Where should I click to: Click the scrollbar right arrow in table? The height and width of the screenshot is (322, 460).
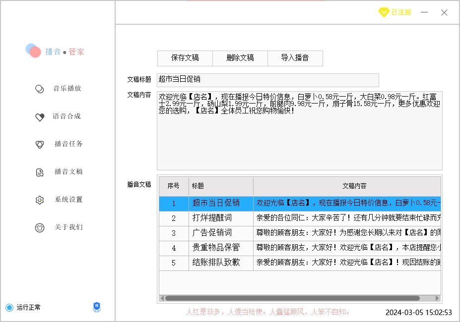pos(437,298)
